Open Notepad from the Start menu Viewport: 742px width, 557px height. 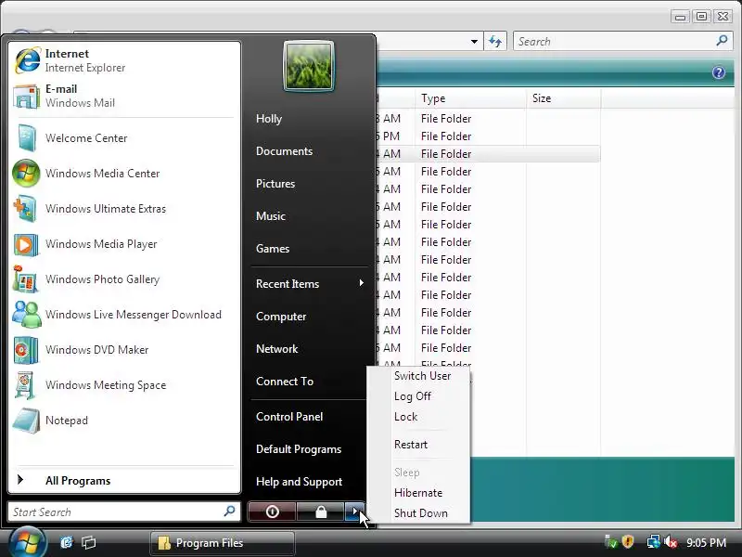click(124, 421)
